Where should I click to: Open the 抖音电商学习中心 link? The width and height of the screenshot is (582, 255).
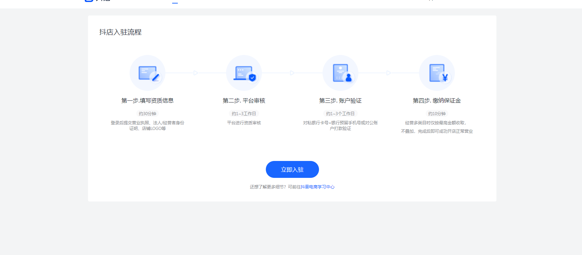318,187
